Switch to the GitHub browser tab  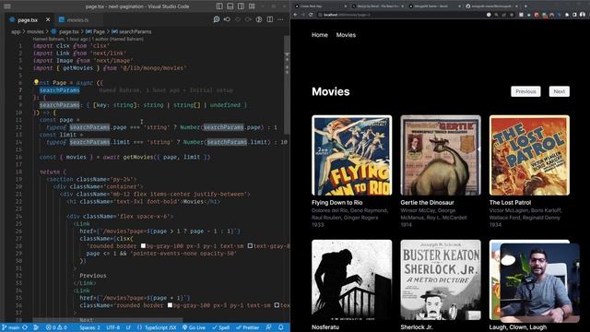pos(491,6)
